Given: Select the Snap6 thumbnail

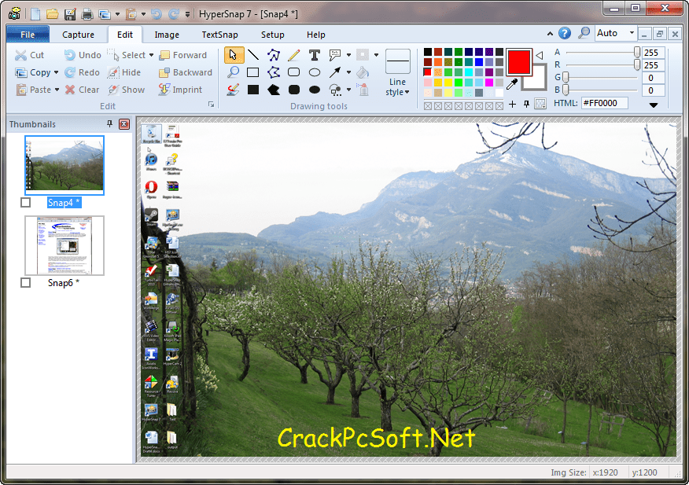Looking at the screenshot, I should click(64, 245).
